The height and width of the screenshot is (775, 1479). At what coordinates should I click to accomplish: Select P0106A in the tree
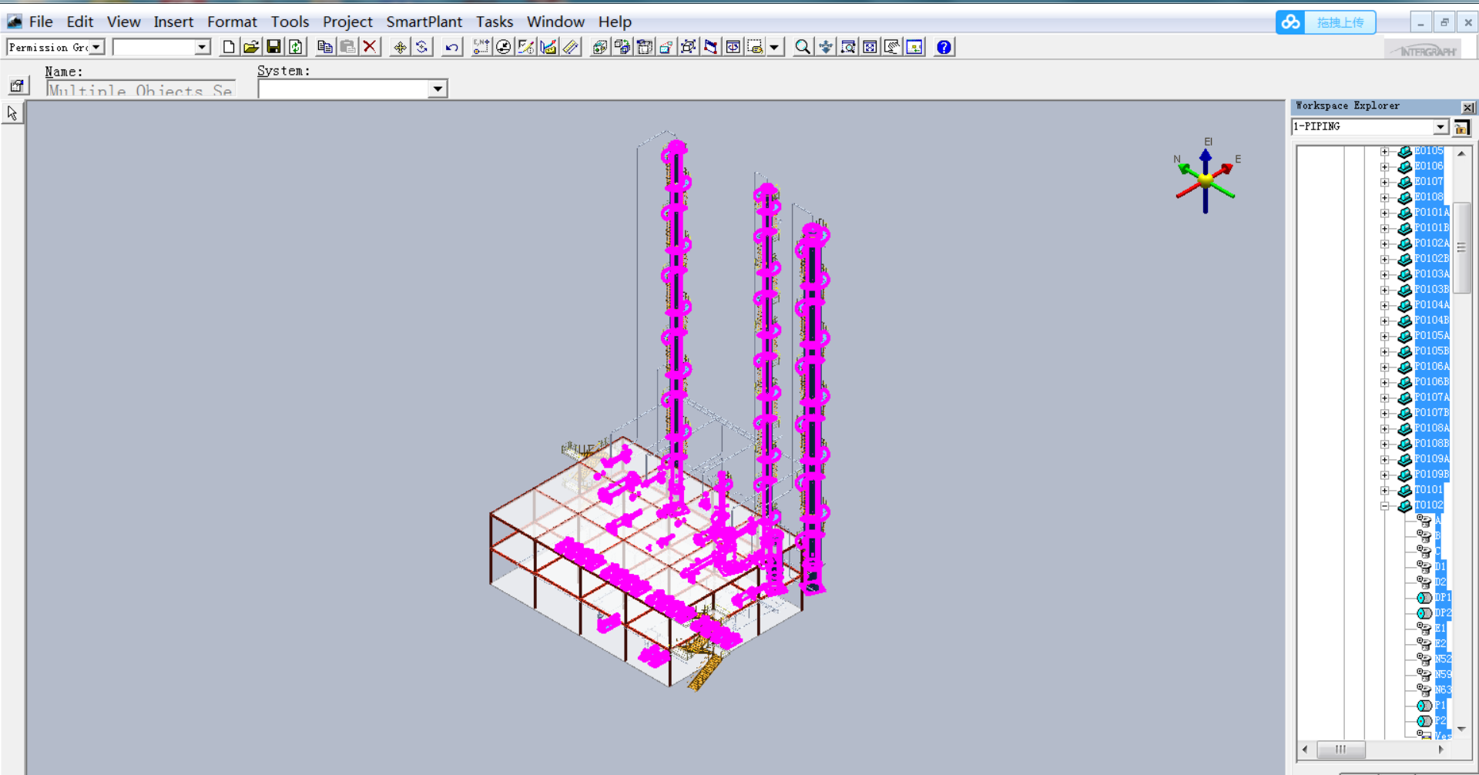1432,367
